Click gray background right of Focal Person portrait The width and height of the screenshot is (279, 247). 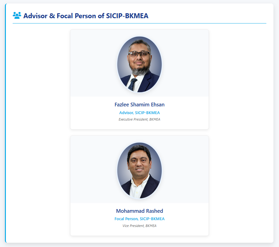coord(185,170)
